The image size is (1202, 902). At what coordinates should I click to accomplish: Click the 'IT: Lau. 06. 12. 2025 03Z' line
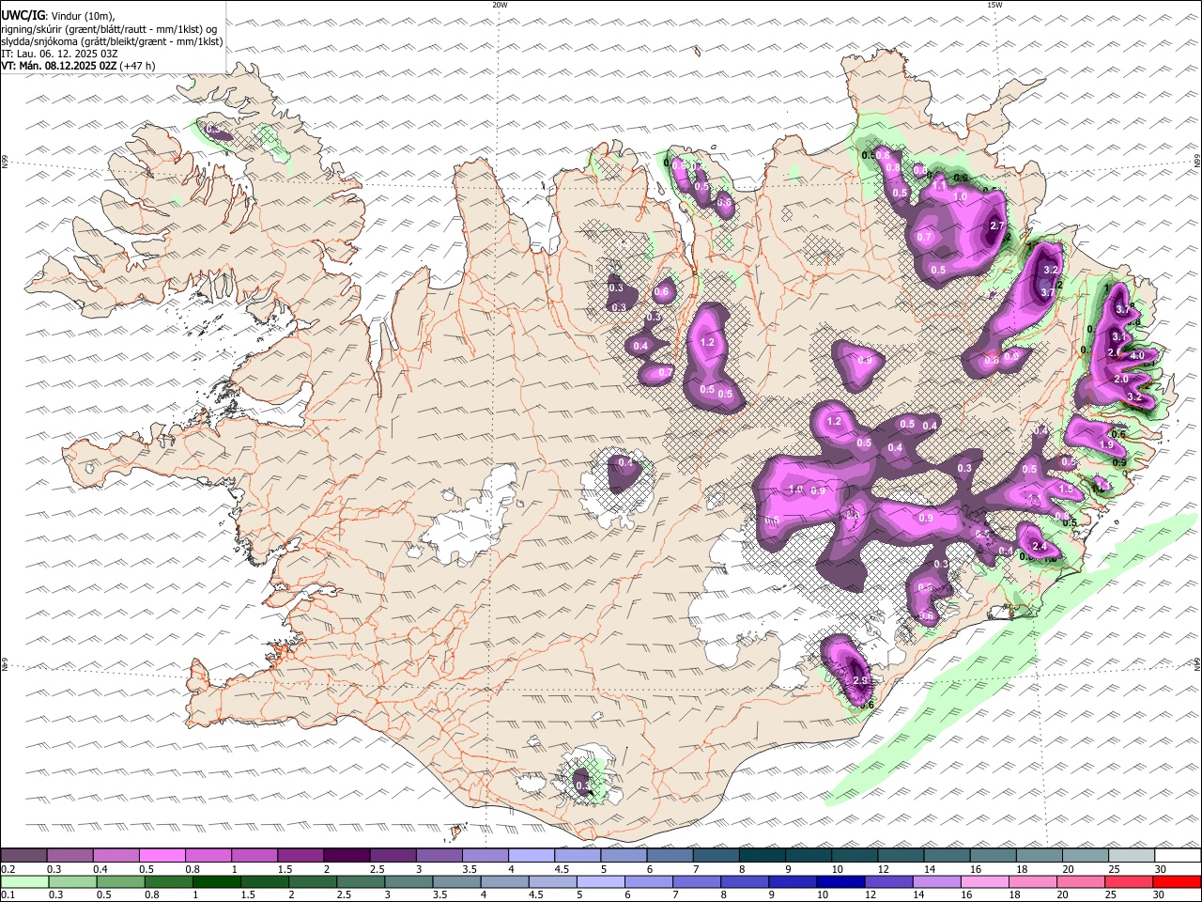click(x=60, y=54)
